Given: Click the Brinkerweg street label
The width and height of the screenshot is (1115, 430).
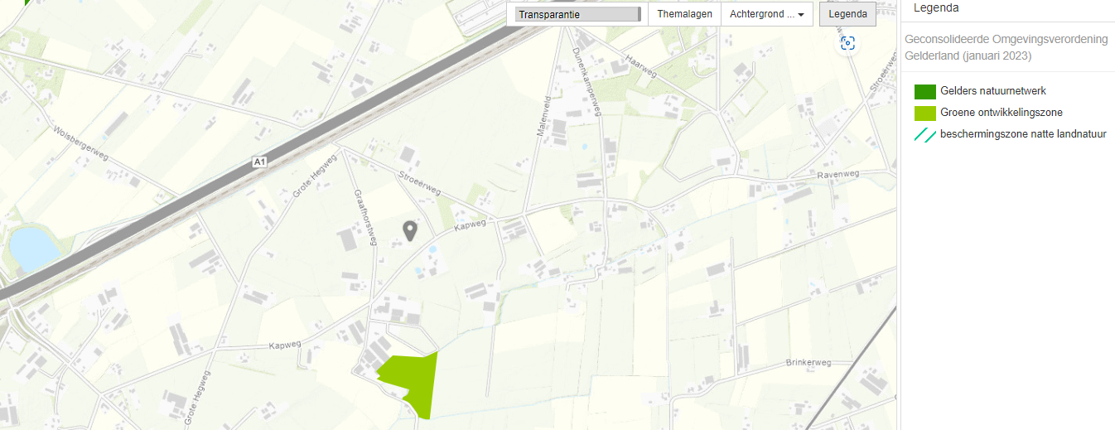Looking at the screenshot, I should [808, 363].
